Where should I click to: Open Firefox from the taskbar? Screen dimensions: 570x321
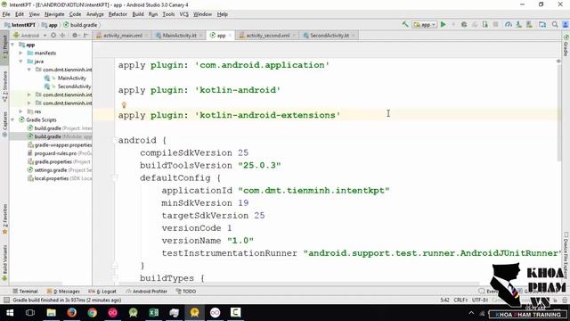[71, 312]
